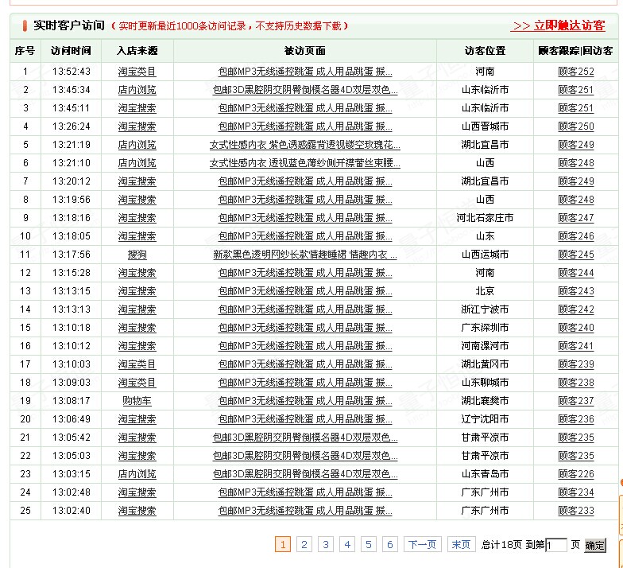Open 淘宝搜索 source at 13:26:24
Screen dimensions: 623x568
(137, 126)
